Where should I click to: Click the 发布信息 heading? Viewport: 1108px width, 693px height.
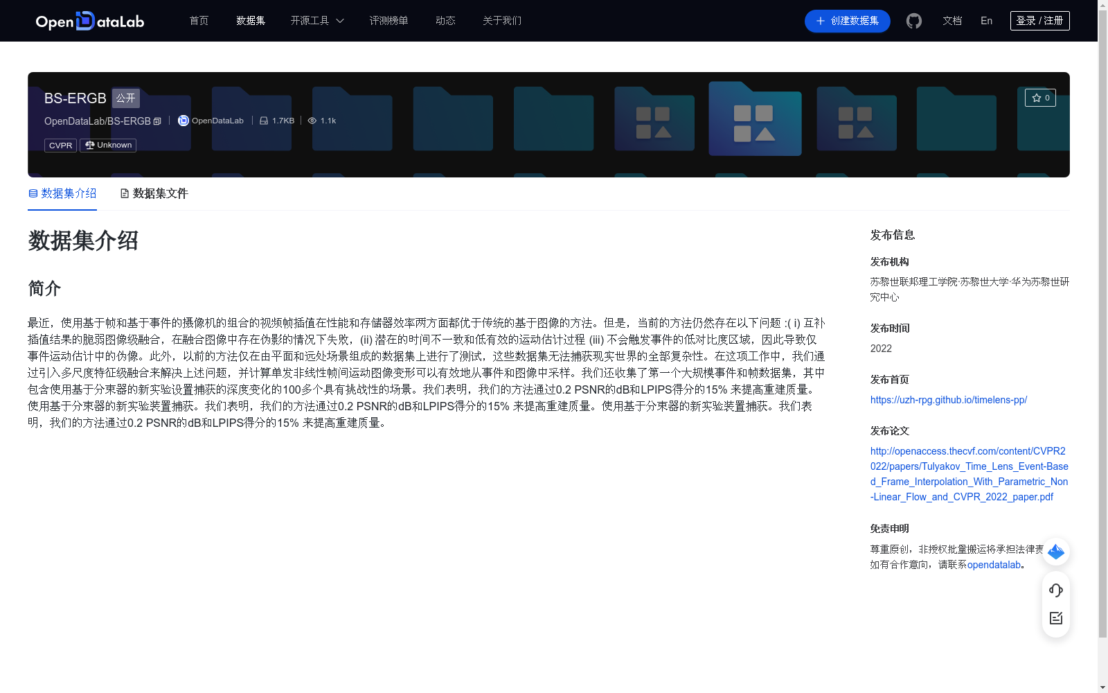point(893,236)
